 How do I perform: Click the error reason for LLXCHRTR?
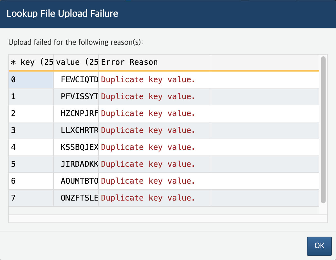(x=155, y=130)
